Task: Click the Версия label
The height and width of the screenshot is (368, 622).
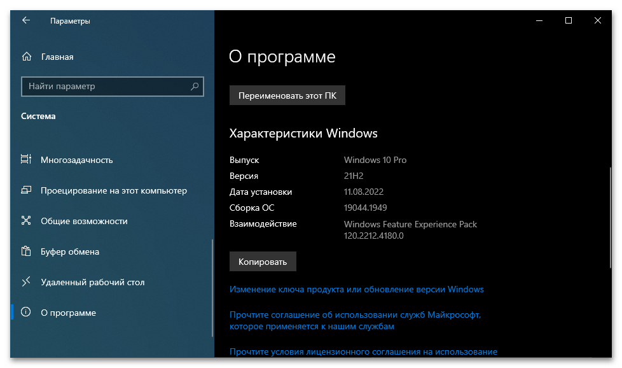Action: point(244,176)
